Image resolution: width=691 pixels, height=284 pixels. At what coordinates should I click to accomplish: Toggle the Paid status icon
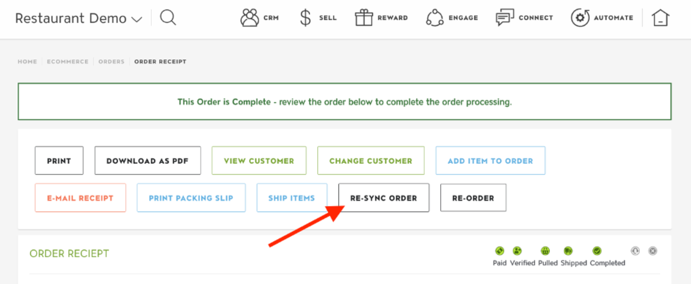pos(499,251)
